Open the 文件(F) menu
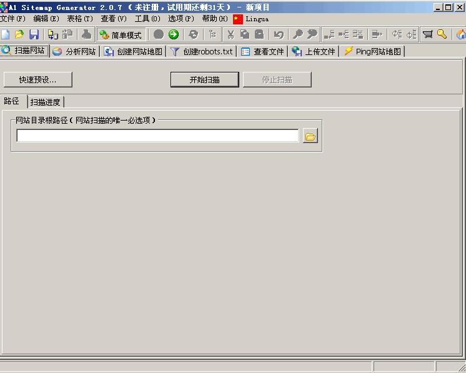 pos(12,19)
